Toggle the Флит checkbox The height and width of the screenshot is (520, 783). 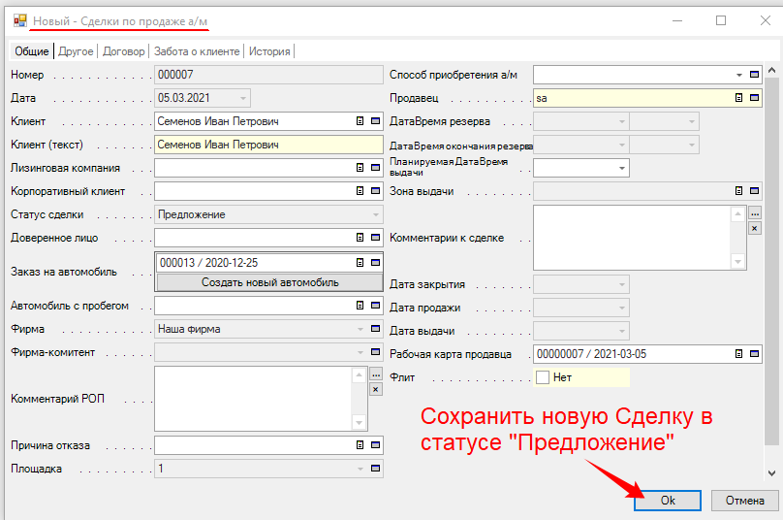(543, 377)
